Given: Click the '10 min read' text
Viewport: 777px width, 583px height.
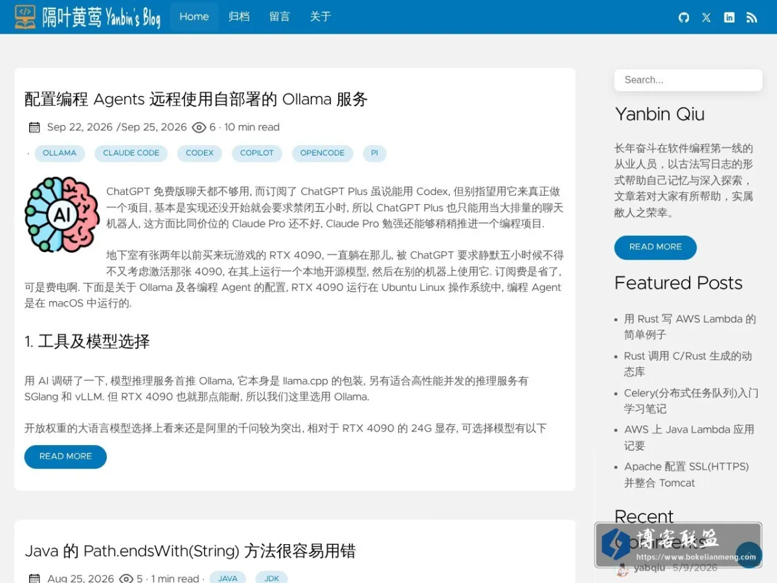Looking at the screenshot, I should 252,128.
